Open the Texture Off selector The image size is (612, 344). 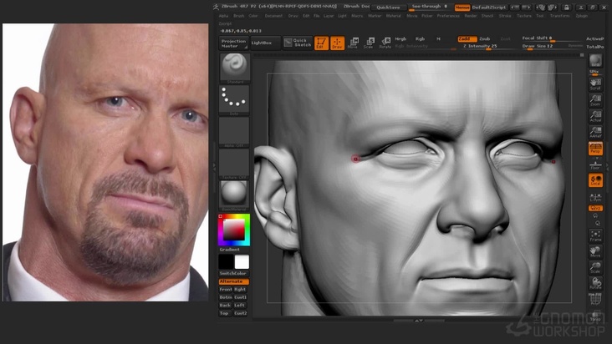[x=234, y=164]
